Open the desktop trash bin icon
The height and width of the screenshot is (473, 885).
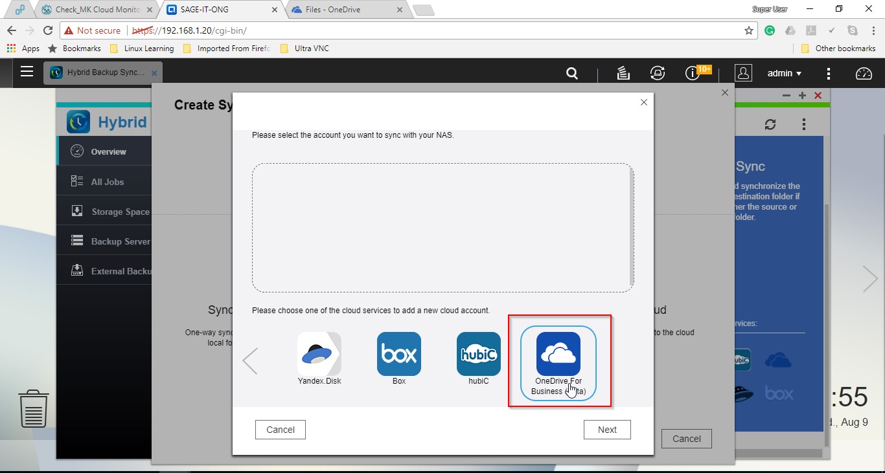tap(34, 408)
